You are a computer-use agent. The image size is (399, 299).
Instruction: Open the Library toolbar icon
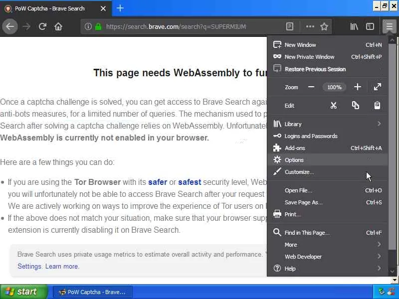coord(354,26)
